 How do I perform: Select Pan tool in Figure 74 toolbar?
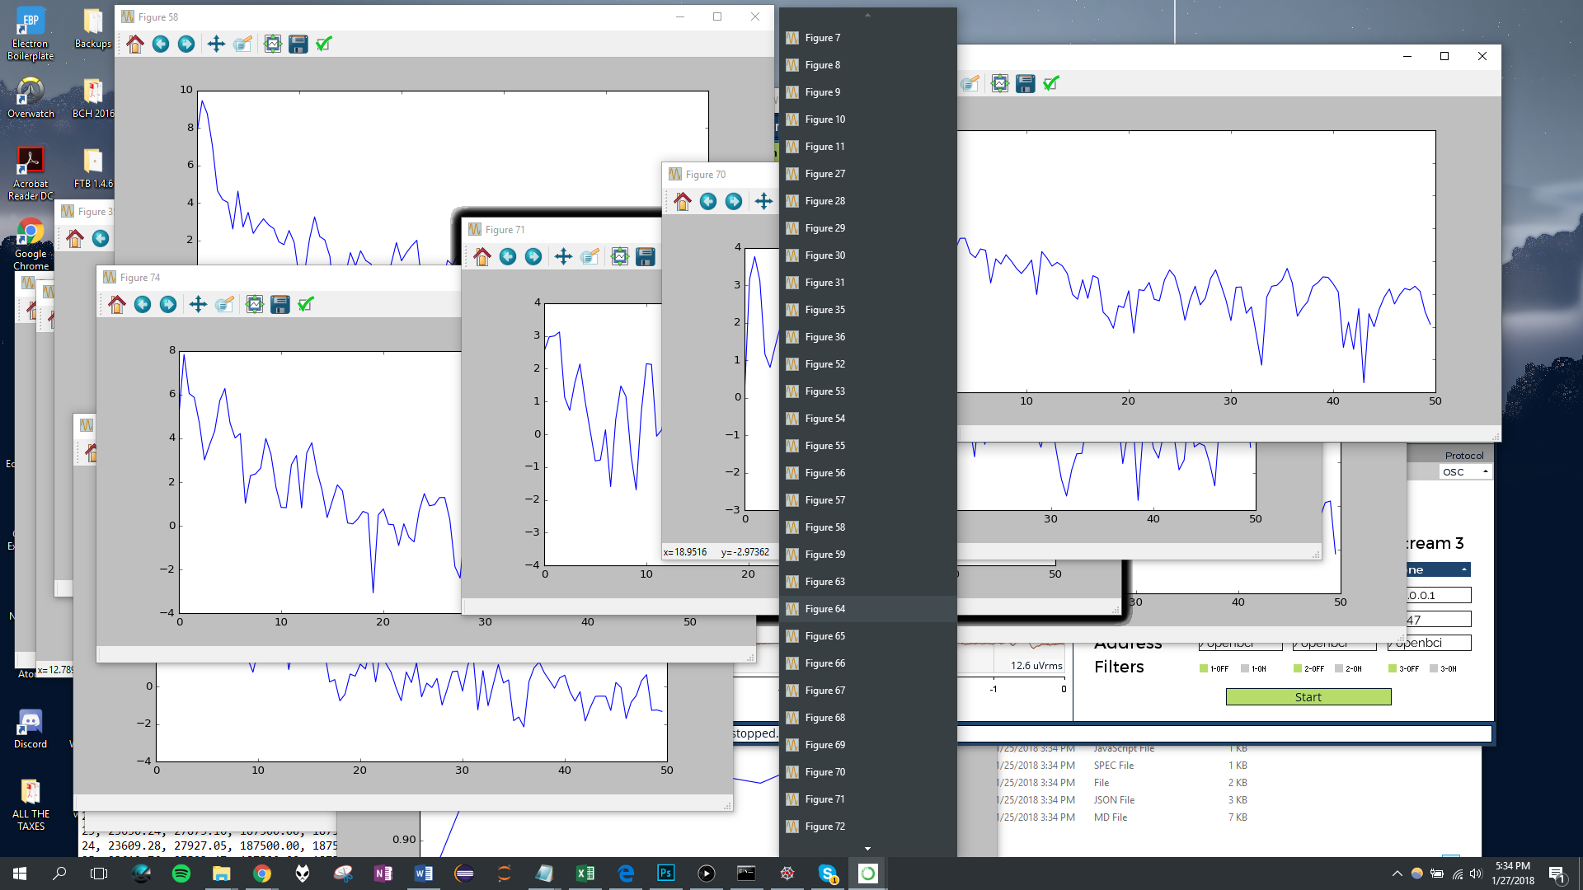tap(198, 305)
